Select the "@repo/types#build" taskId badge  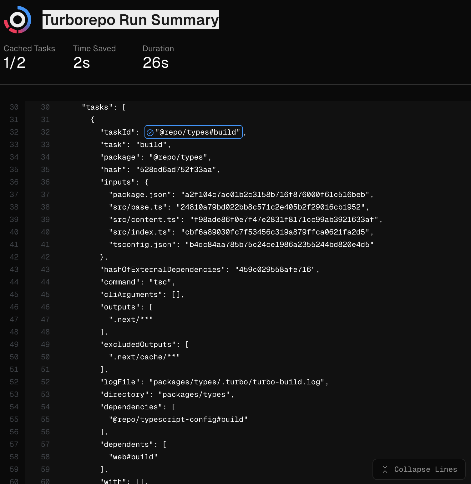[194, 132]
